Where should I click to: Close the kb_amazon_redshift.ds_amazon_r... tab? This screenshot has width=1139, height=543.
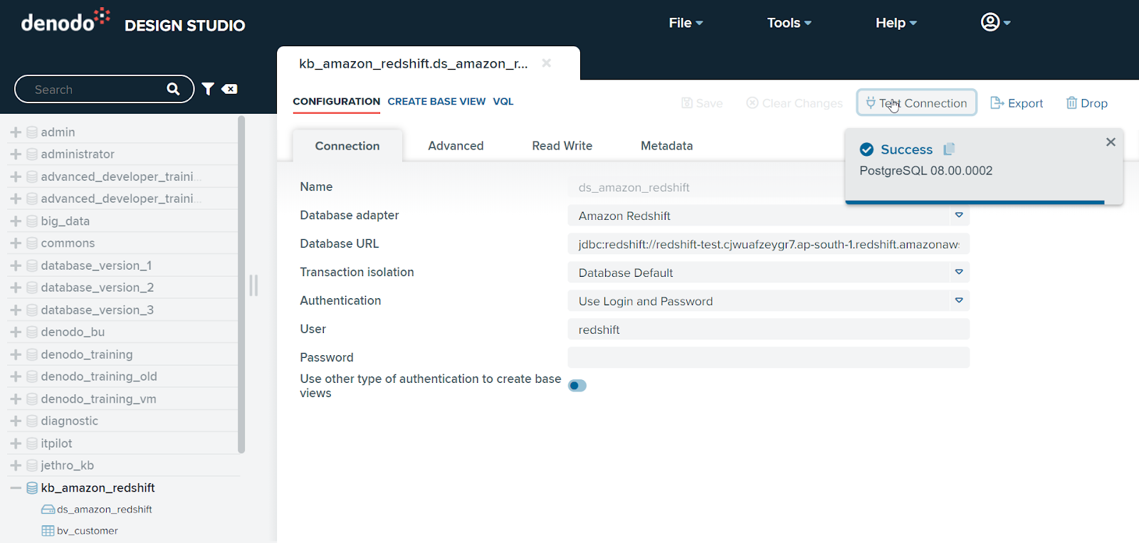[x=547, y=63]
